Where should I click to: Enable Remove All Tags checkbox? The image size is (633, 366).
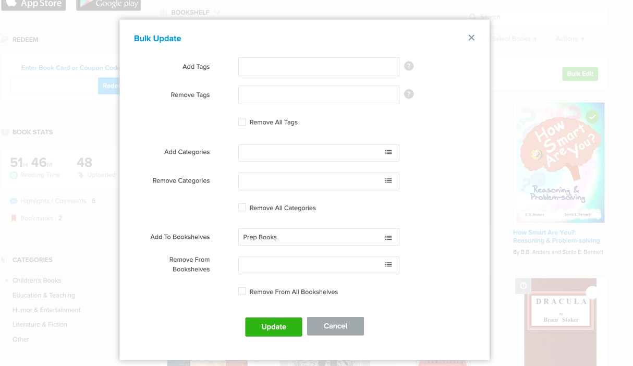coord(242,122)
